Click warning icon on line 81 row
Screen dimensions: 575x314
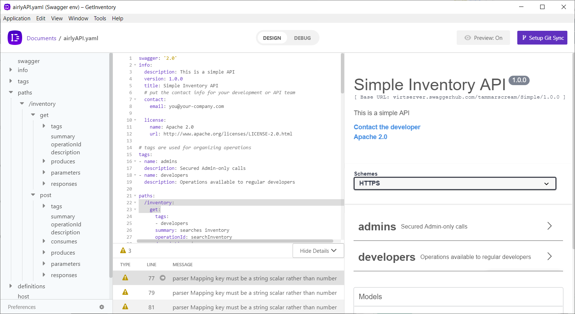pos(125,307)
